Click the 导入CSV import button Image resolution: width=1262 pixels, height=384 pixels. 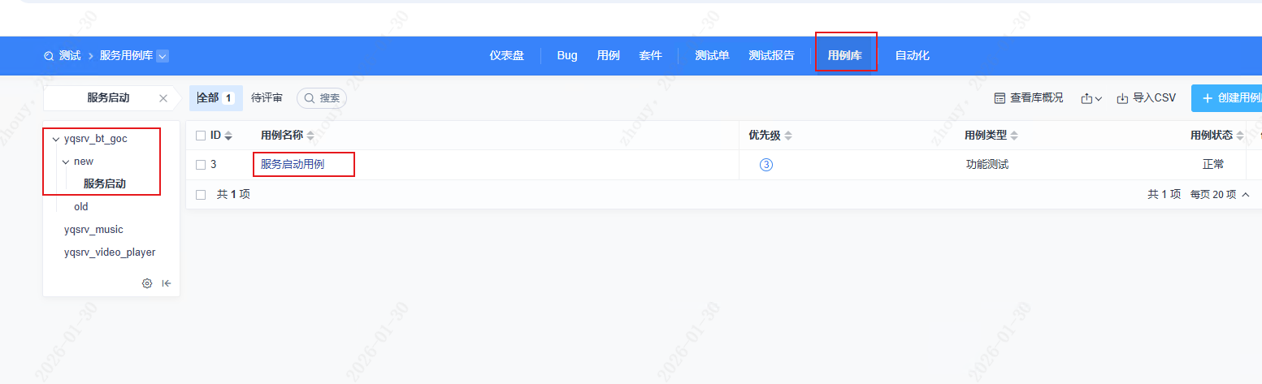click(x=1146, y=98)
